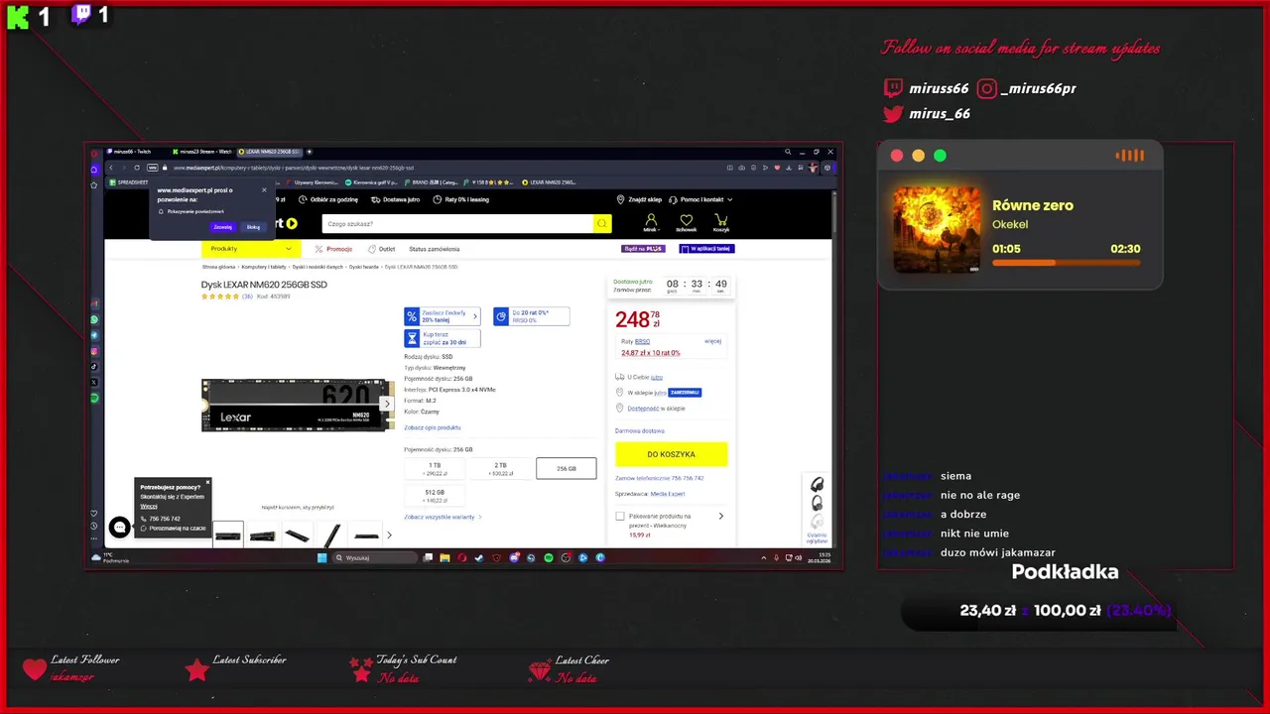Click Znajdź sklep link
Image resolution: width=1270 pixels, height=714 pixels.
639,199
